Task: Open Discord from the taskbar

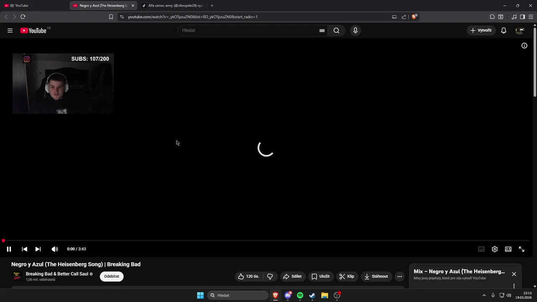Action: pyautogui.click(x=288, y=295)
